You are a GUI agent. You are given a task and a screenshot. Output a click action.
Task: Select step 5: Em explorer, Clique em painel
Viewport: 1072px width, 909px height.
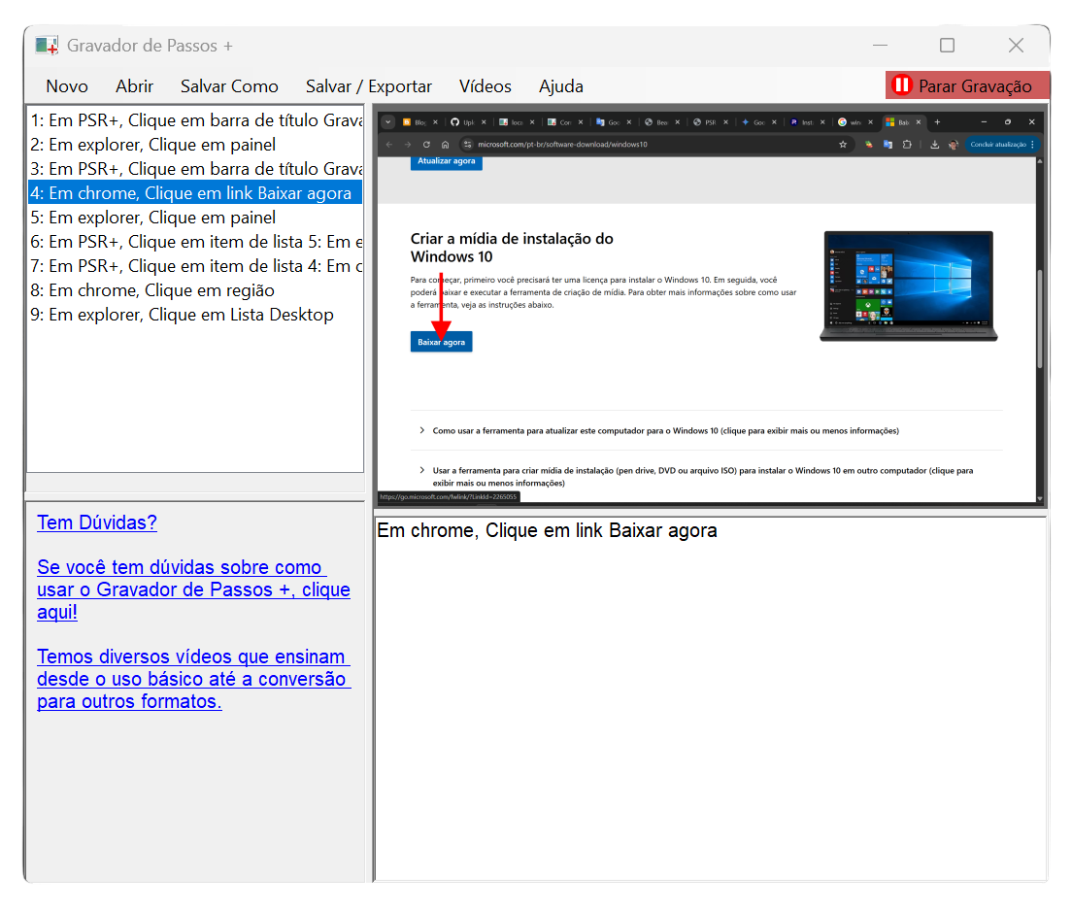[x=195, y=218]
